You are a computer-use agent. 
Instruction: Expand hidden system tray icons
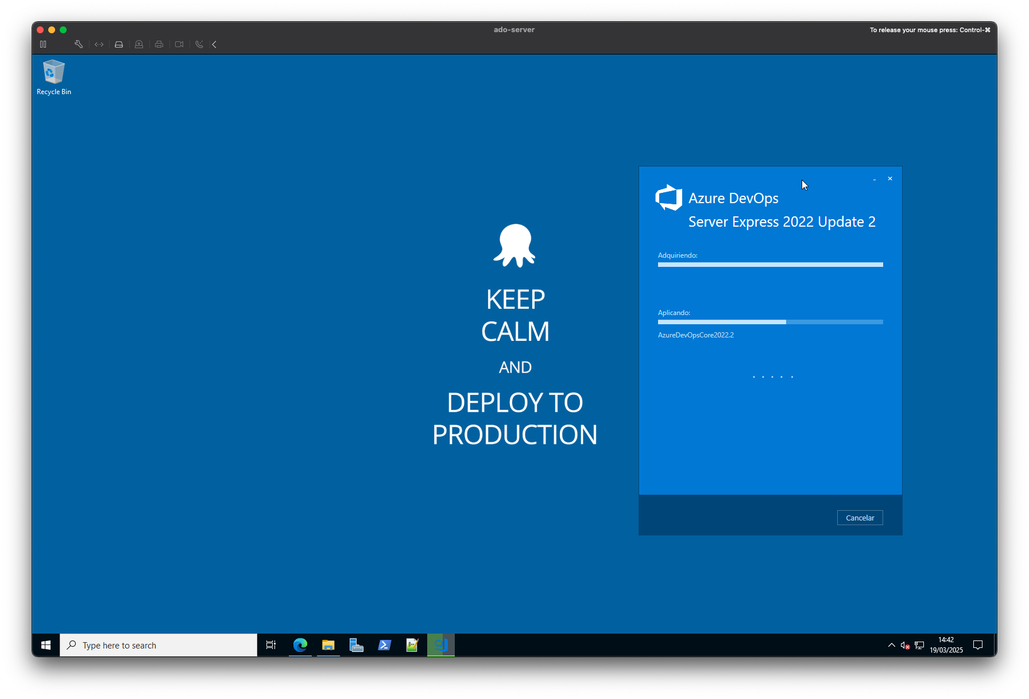click(892, 644)
